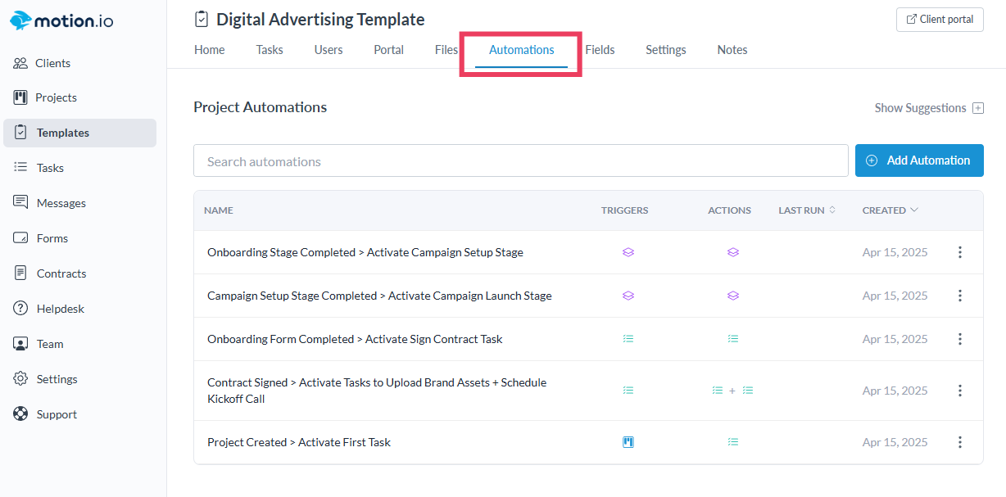The image size is (1006, 497).
Task: Open options menu for Contract Signed automation
Action: click(960, 391)
